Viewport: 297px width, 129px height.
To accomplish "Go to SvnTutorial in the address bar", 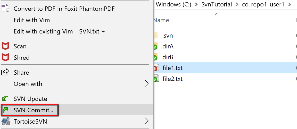I will pos(217,4).
